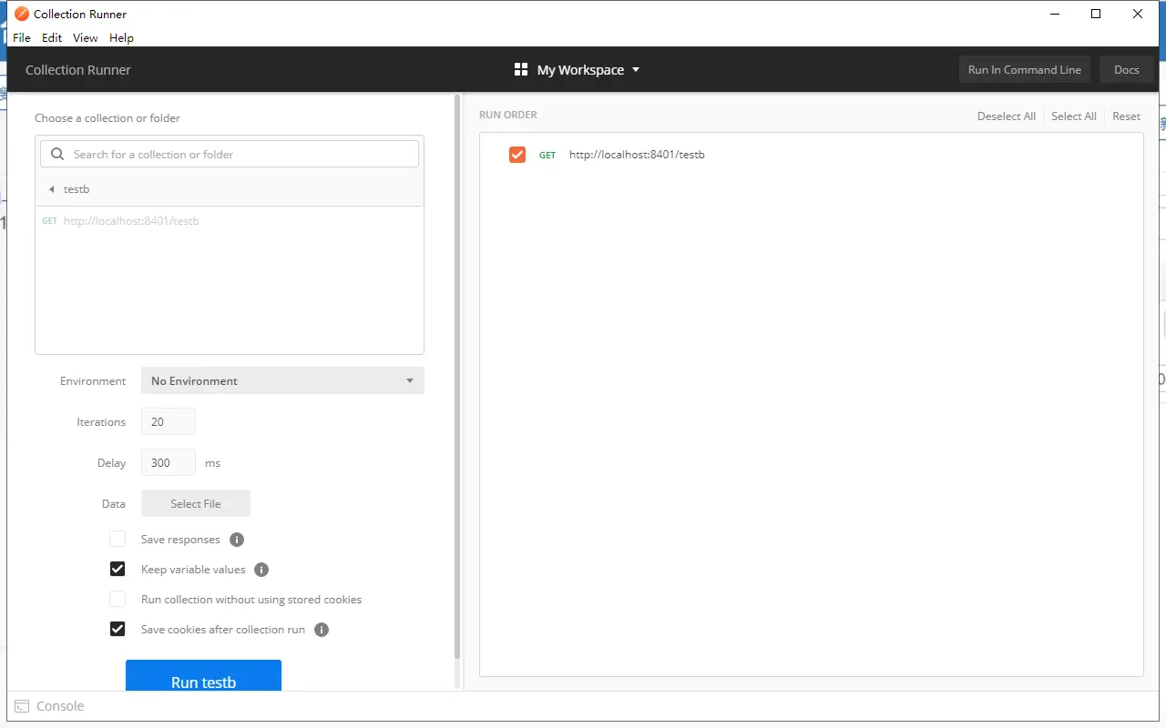Click Select All link

pos(1074,116)
